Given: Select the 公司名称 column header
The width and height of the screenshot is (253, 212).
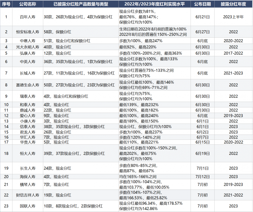Looking at the screenshot, I should click(28, 4).
